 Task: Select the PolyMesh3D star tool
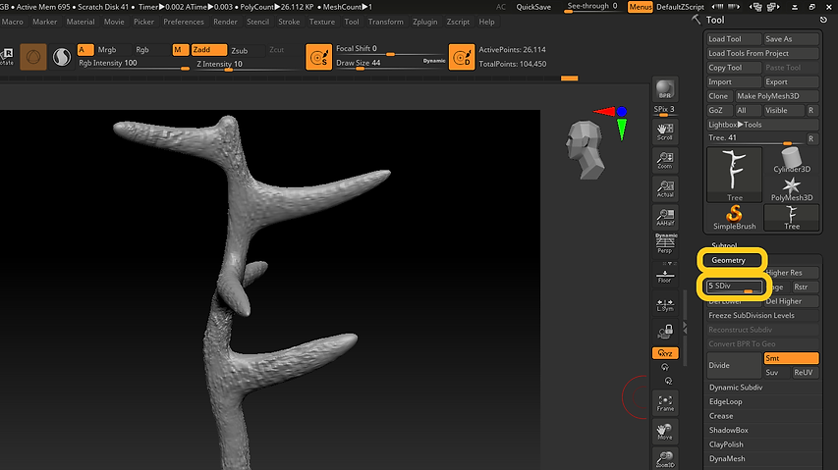coord(792,188)
